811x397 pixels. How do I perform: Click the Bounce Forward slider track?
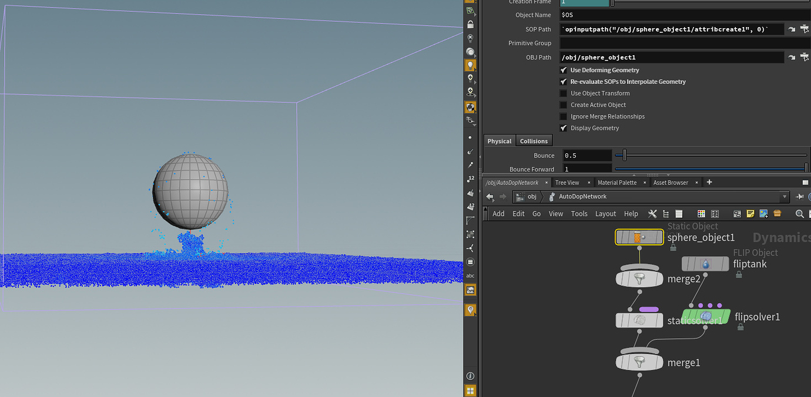705,169
